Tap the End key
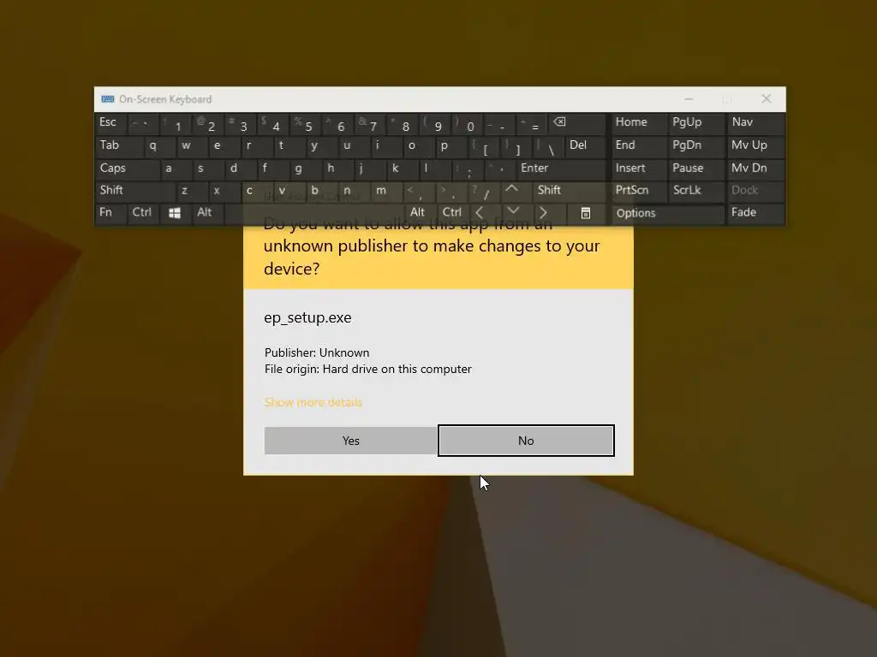Viewport: 877px width, 657px height. tap(638, 145)
